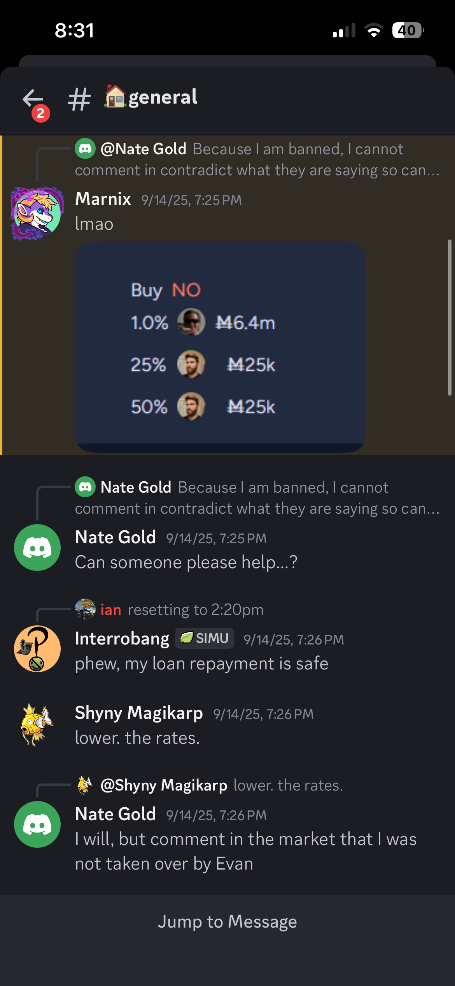Tap Nate Gold's green Discord avatar above 'Can someone please help'

pyautogui.click(x=37, y=548)
